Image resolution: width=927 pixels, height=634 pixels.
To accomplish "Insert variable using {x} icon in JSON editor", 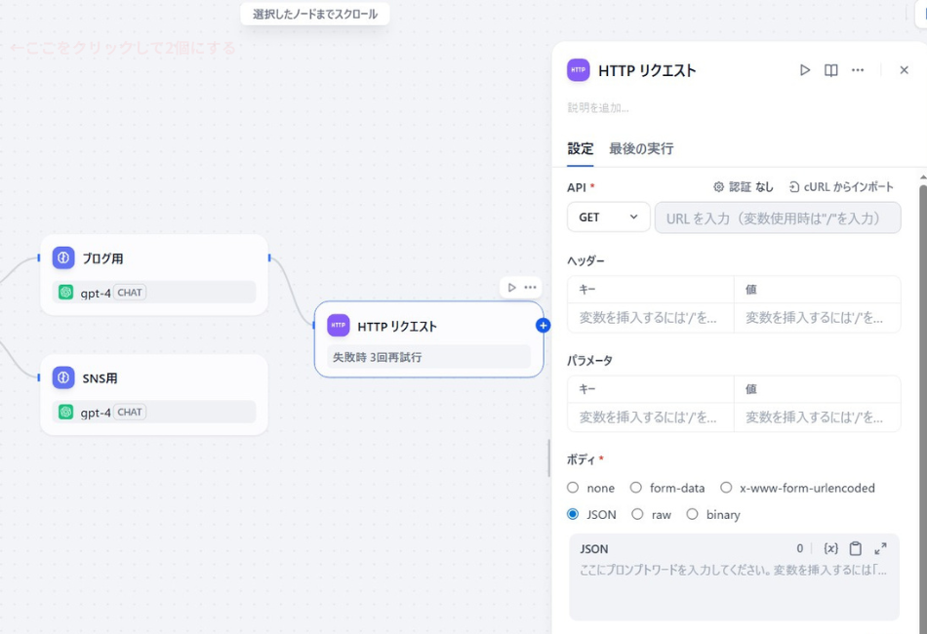I will click(831, 549).
